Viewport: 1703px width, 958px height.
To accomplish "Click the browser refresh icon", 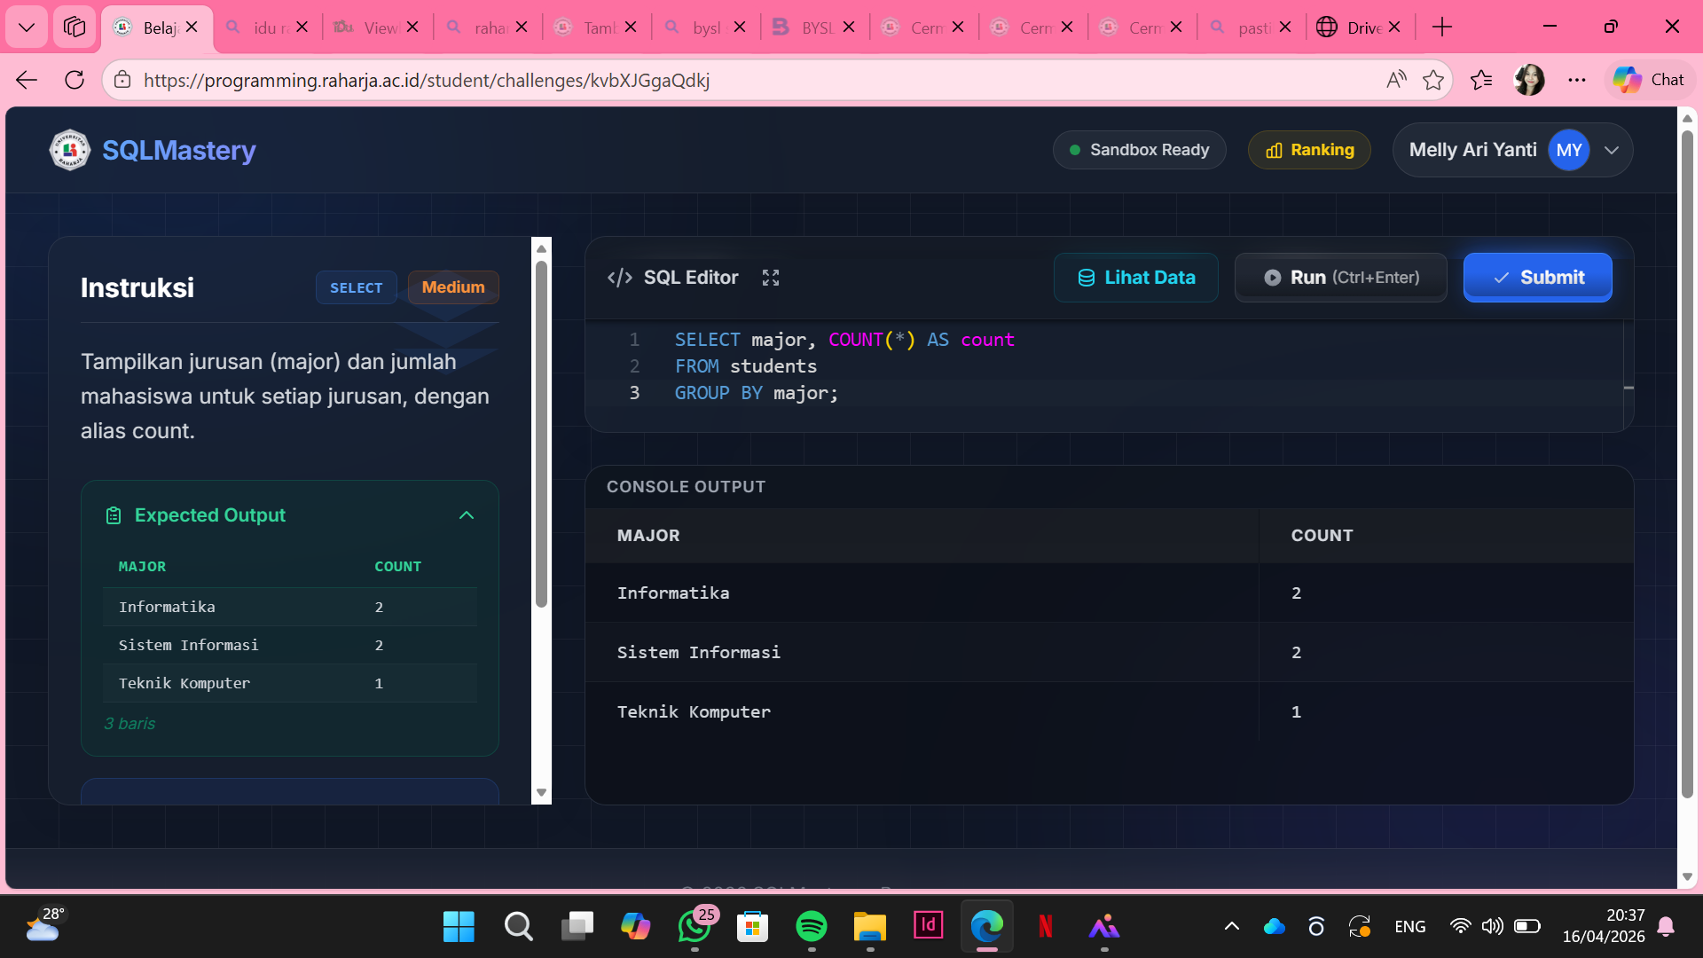I will click(75, 80).
